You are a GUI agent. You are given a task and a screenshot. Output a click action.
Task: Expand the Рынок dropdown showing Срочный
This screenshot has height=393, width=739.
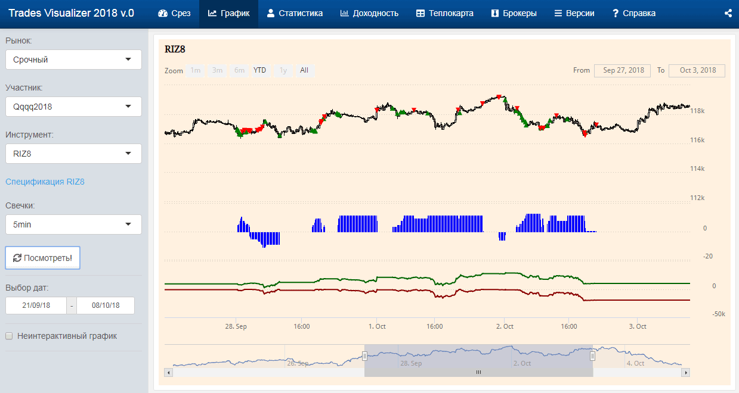click(73, 60)
